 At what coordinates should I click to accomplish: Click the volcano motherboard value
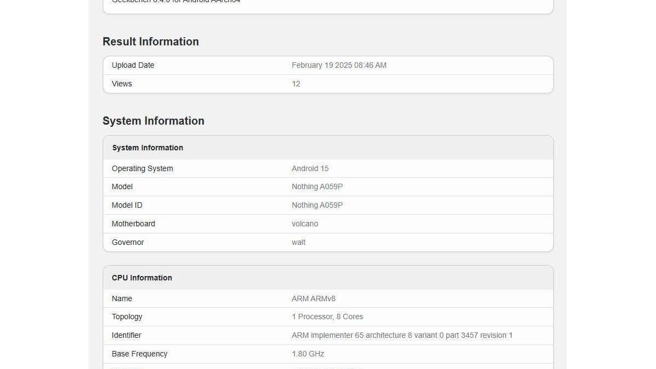point(305,224)
